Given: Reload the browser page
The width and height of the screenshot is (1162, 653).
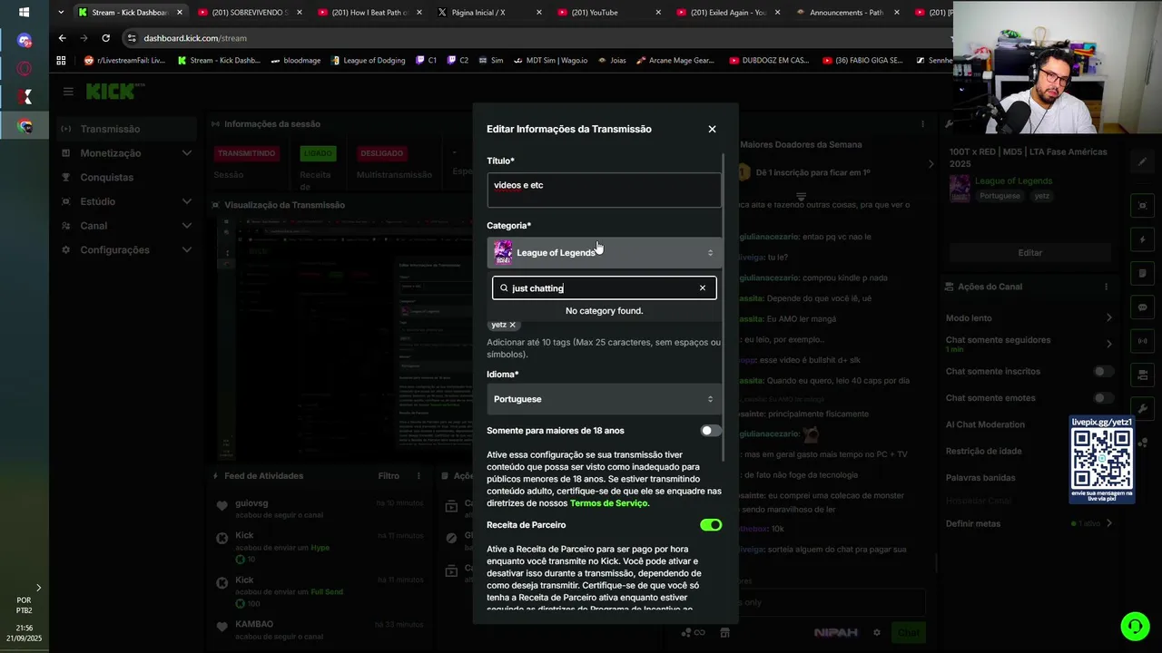Looking at the screenshot, I should click(106, 38).
